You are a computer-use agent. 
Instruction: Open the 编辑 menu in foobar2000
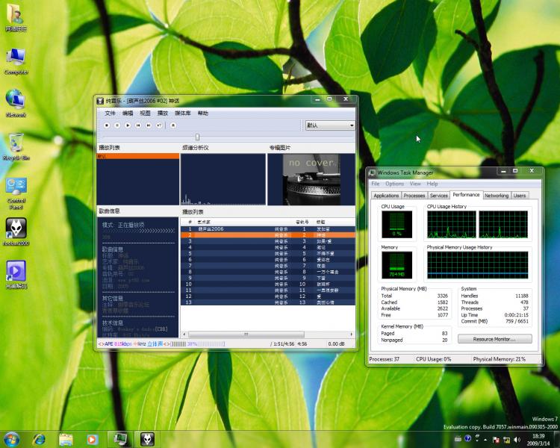click(x=128, y=113)
